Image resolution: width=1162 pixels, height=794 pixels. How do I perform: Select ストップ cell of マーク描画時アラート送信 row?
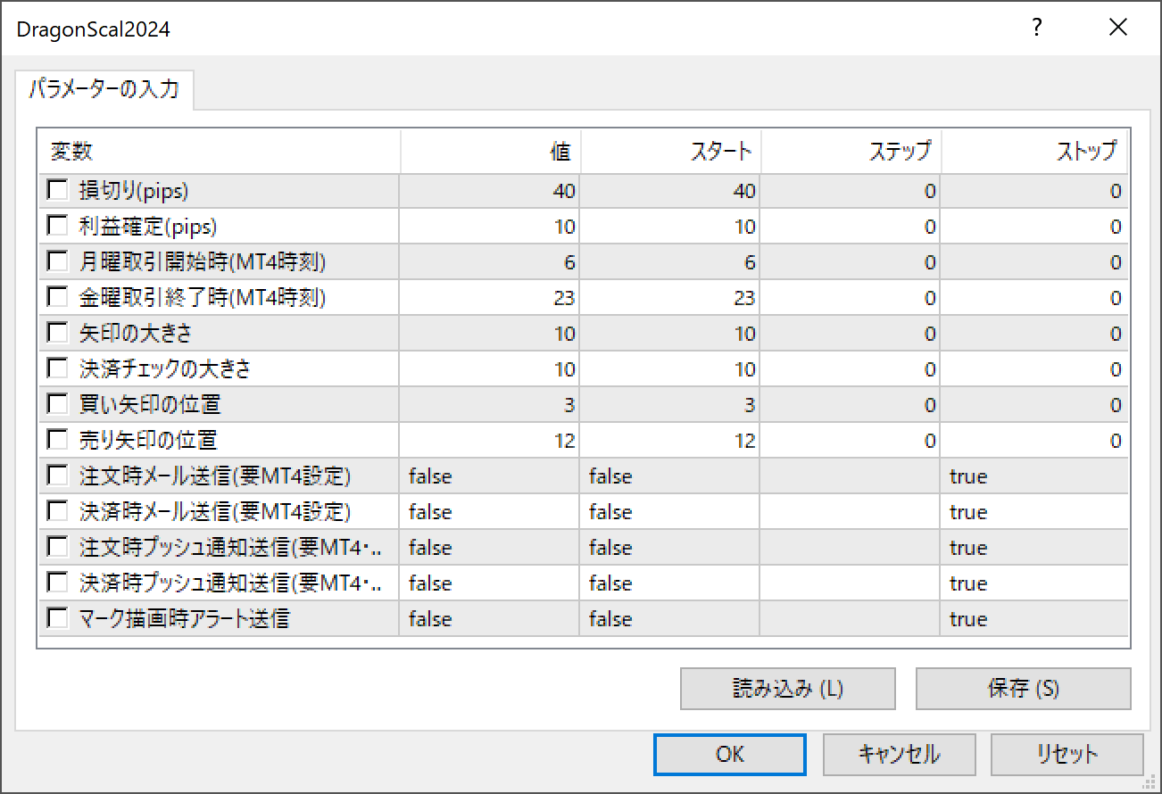[1034, 618]
